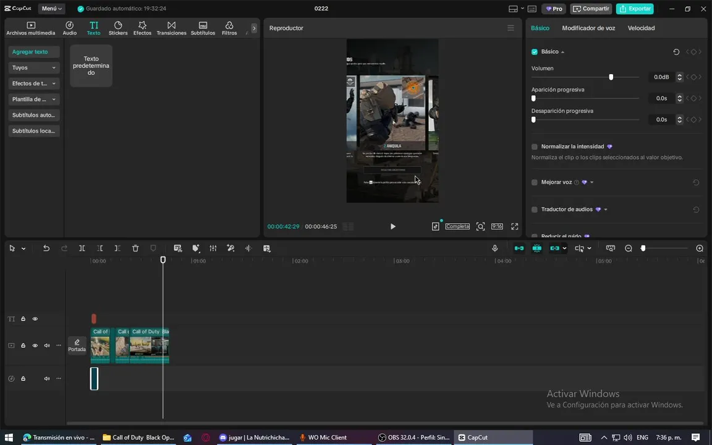Open the Archivos multimedia panel
The width and height of the screenshot is (712, 445).
(30, 28)
